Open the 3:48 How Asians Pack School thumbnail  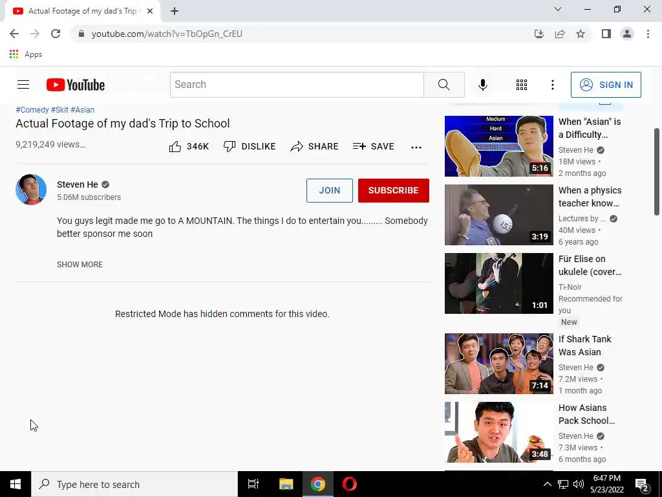[x=498, y=432]
